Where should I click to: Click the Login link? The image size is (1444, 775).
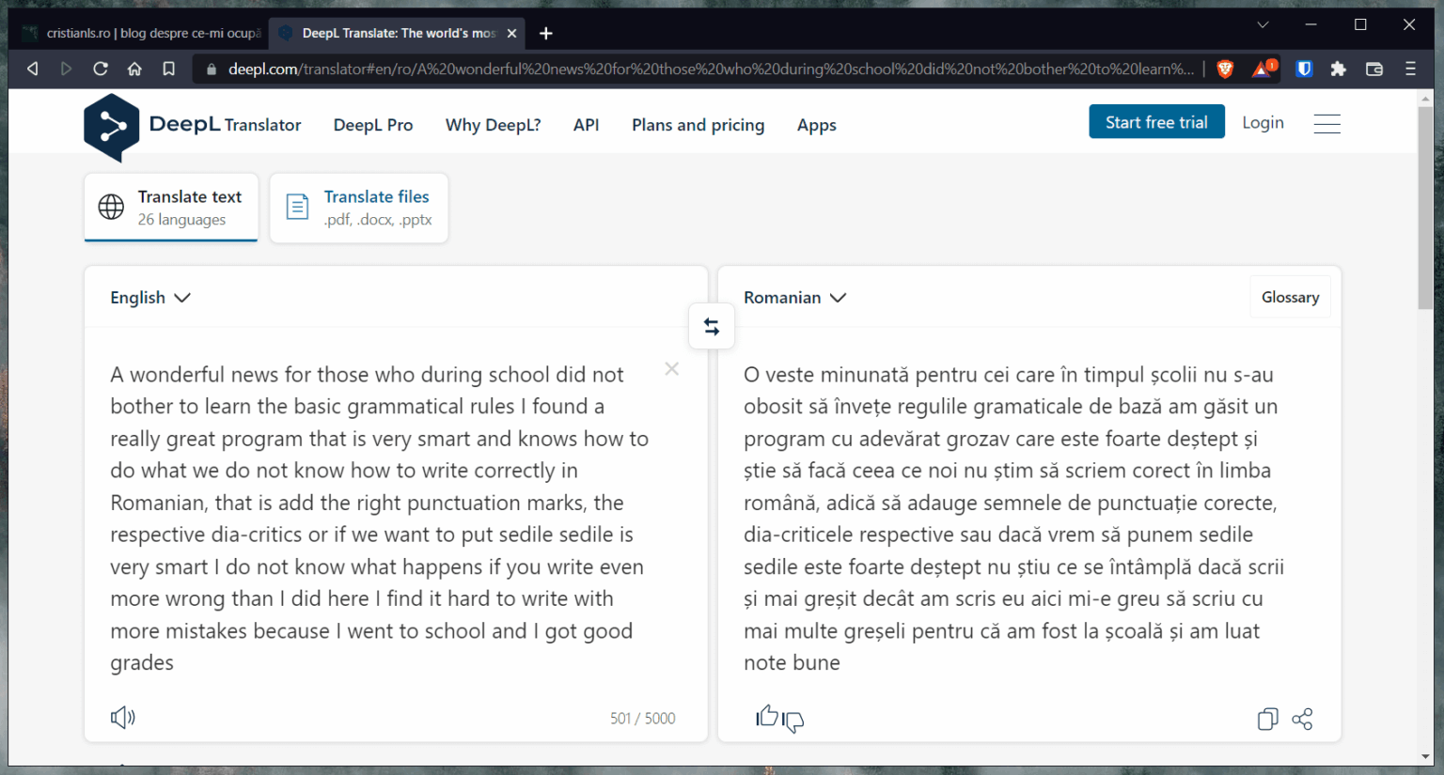1263,122
